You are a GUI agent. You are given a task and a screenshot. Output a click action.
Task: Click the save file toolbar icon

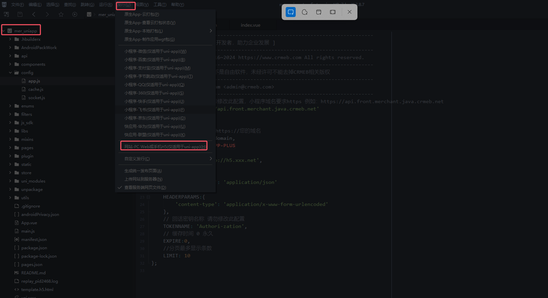click(20, 14)
